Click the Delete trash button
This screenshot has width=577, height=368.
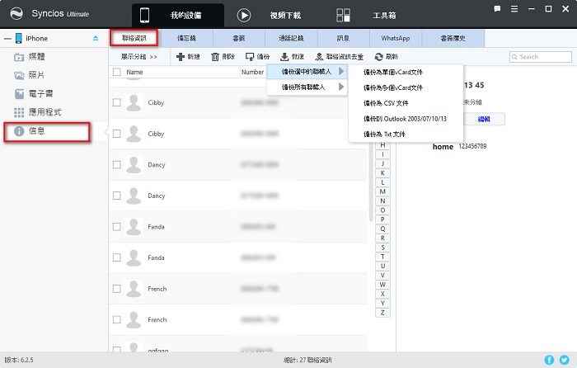tap(223, 57)
